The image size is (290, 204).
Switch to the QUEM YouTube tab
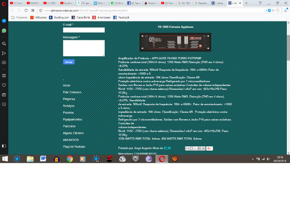click(x=33, y=3)
